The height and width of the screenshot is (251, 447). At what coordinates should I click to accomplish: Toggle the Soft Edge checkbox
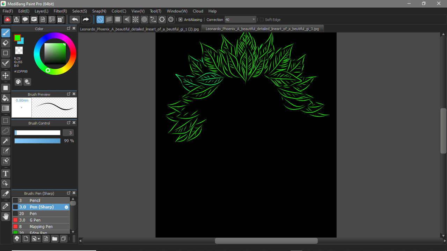point(262,20)
